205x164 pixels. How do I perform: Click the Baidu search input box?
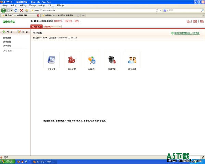point(184,10)
